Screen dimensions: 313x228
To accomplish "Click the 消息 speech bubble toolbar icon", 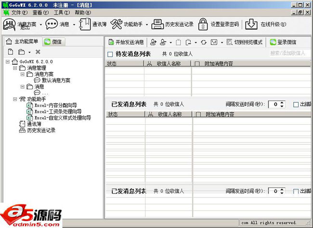I will coord(52,24).
